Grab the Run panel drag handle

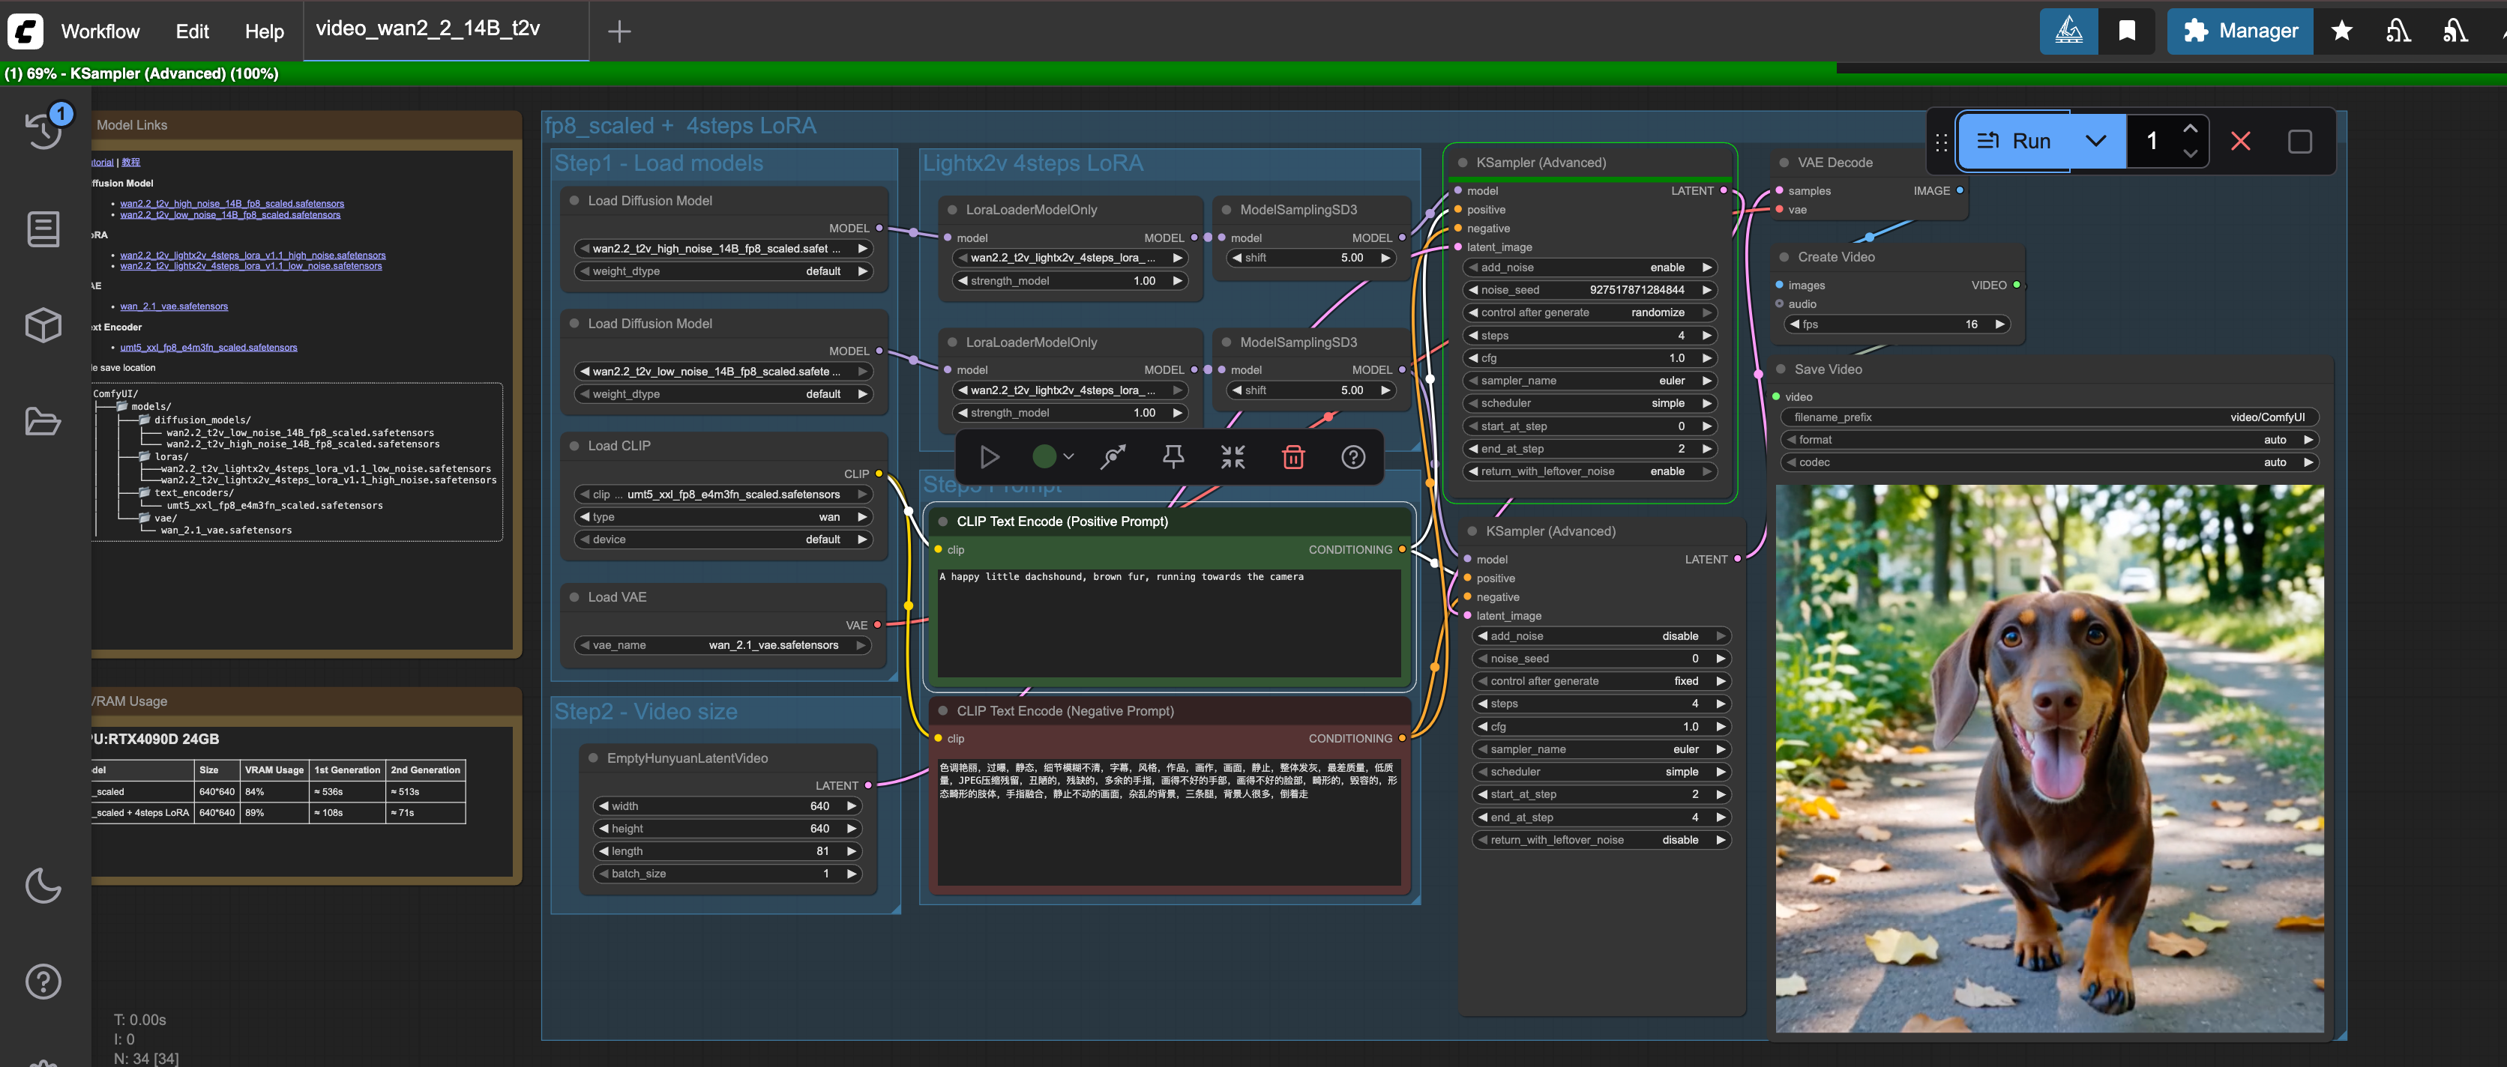(1942, 142)
